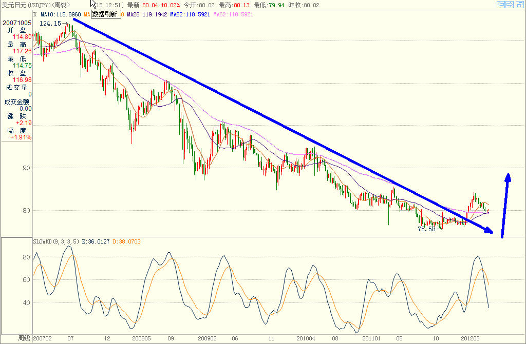Click the 40 level on SLOWKD axis
526x344 pixels.
point(26,303)
